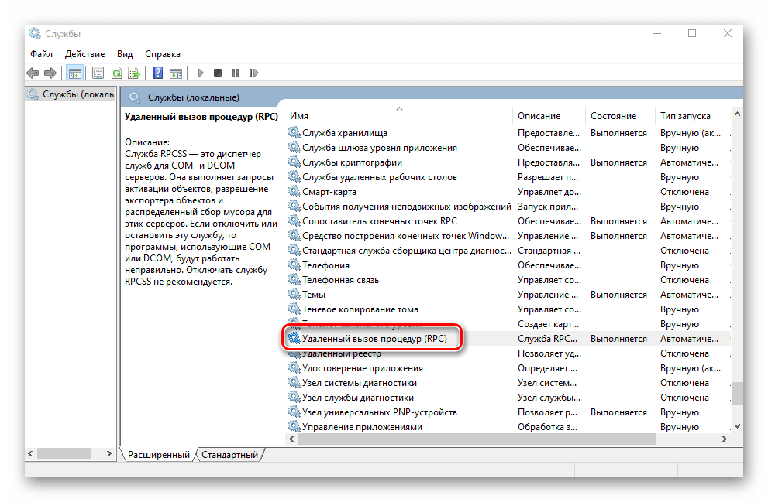Click gear icon of Удаленный вызов процедур (RPC)
The image size is (768, 502).
click(294, 338)
